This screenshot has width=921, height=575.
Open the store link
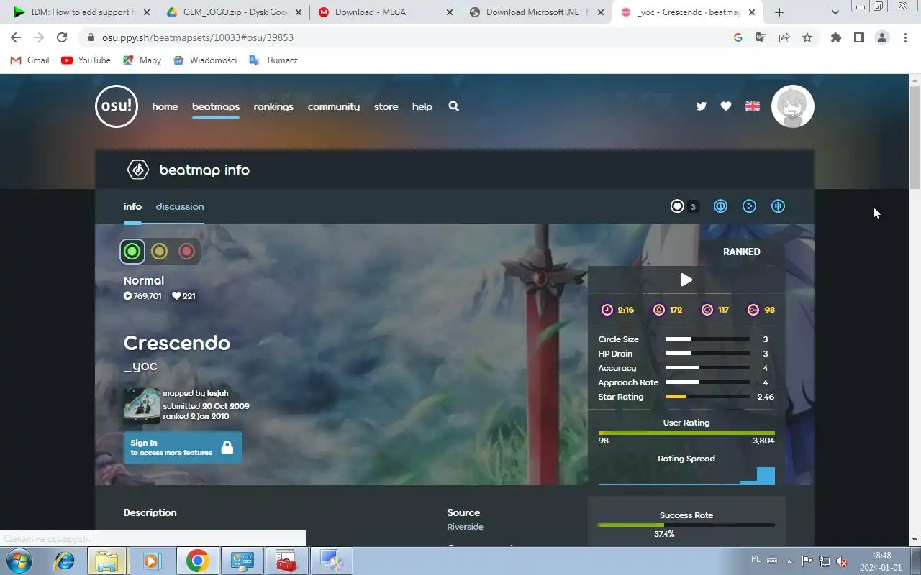[x=386, y=106]
